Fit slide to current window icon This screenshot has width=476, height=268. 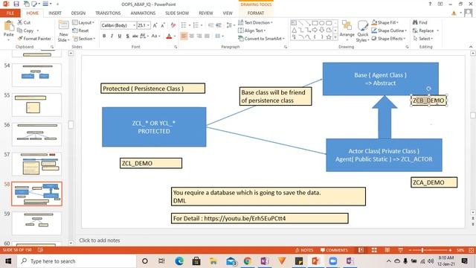pos(471,250)
